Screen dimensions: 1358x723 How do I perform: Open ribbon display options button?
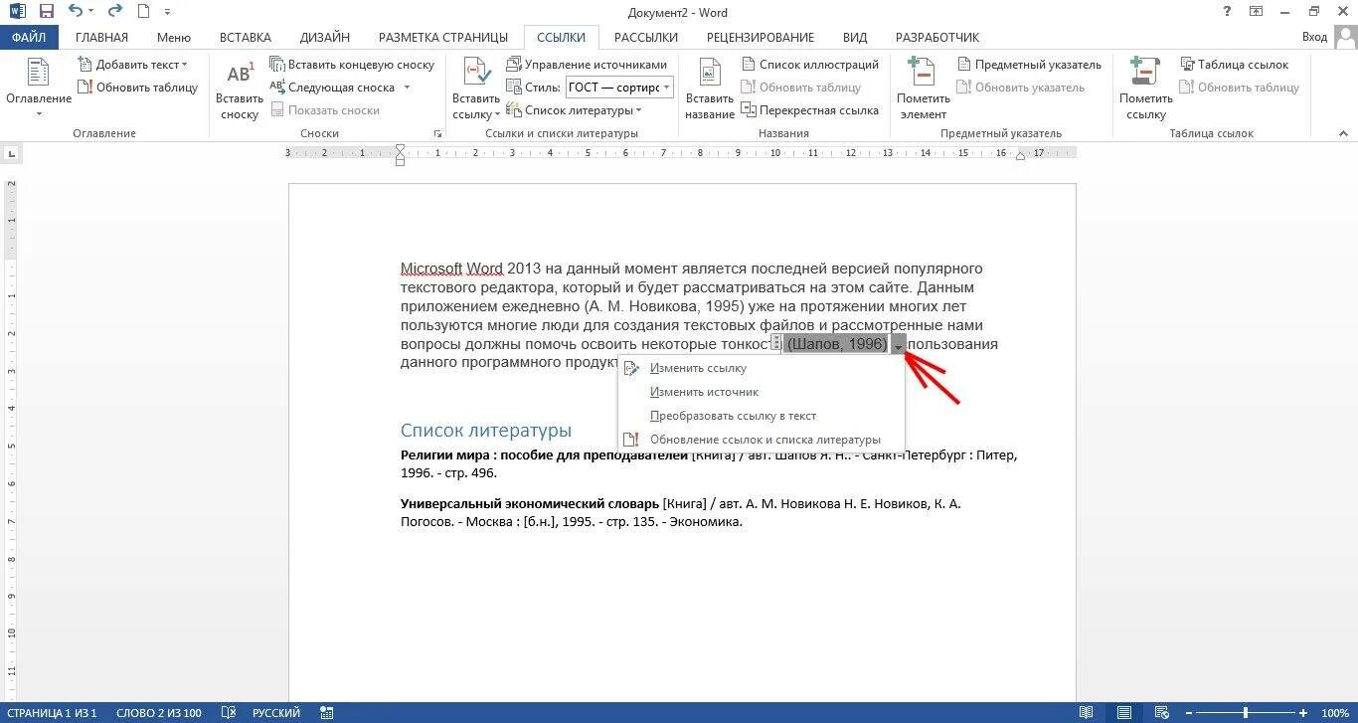point(1256,12)
